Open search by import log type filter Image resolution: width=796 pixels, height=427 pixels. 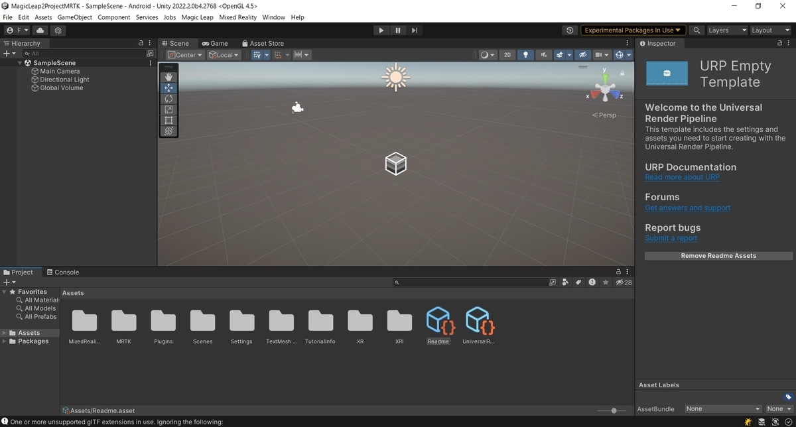pyautogui.click(x=592, y=282)
